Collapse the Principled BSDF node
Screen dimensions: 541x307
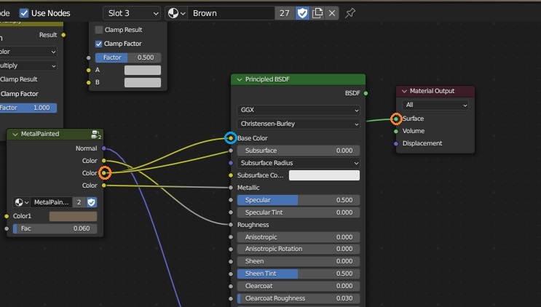pos(239,79)
